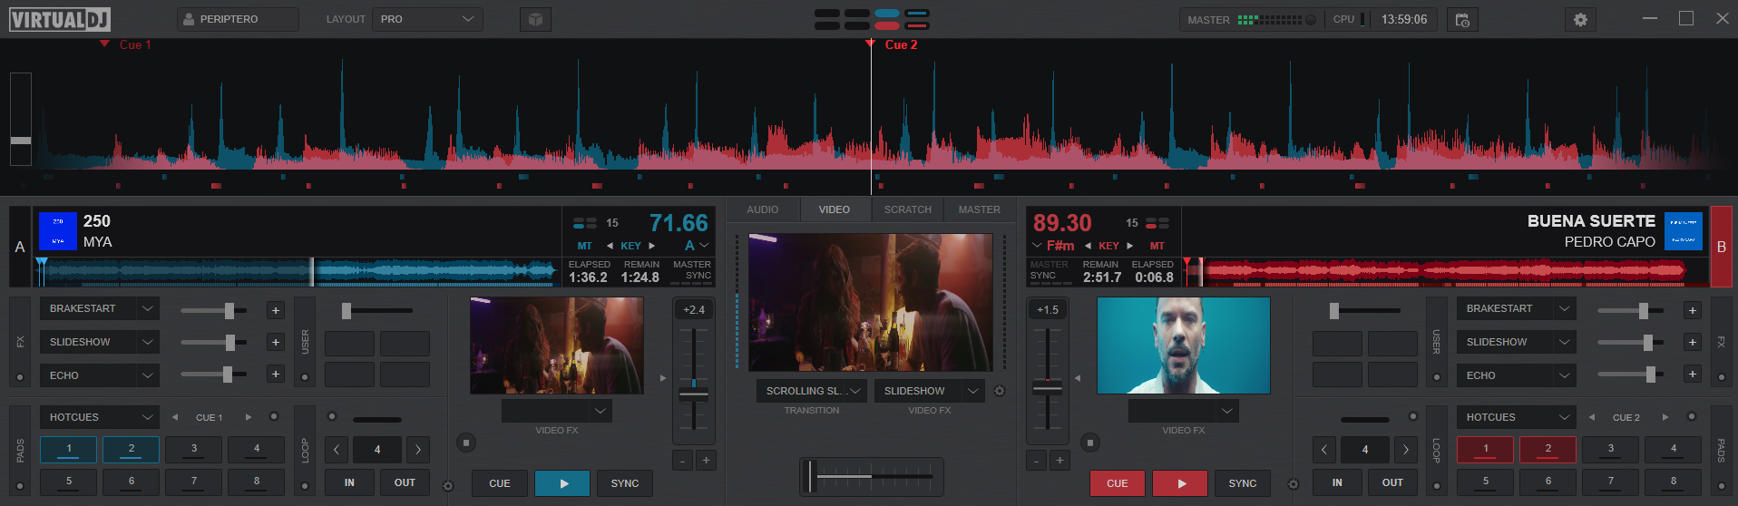Toggle deck B FX panel round button
Image resolution: width=1738 pixels, height=506 pixels.
(1721, 377)
